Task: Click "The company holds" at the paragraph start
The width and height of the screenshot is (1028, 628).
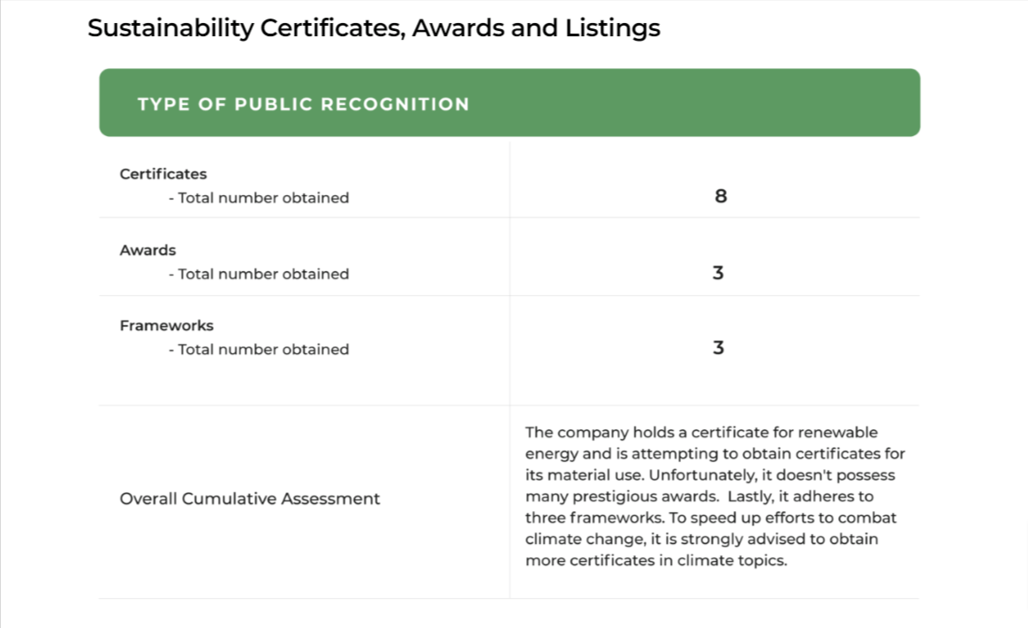Action: (585, 432)
